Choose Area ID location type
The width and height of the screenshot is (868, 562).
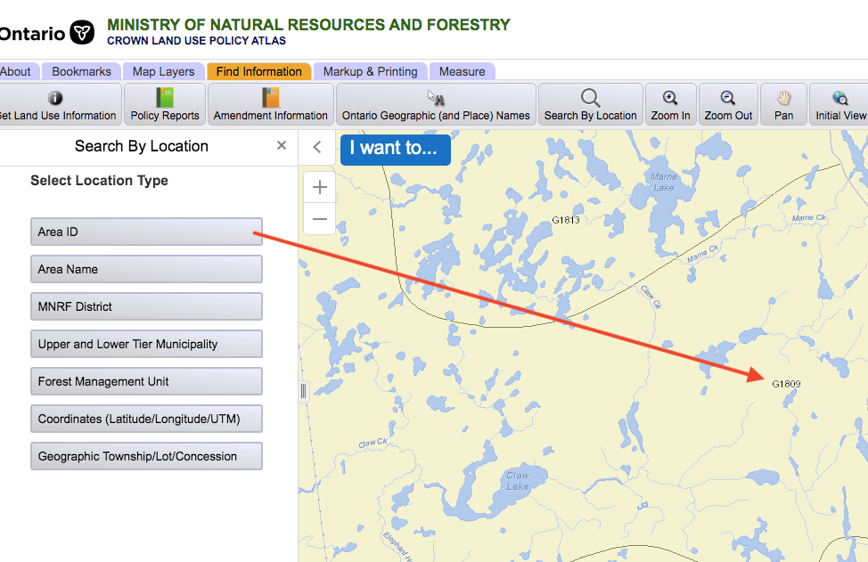[x=146, y=232]
